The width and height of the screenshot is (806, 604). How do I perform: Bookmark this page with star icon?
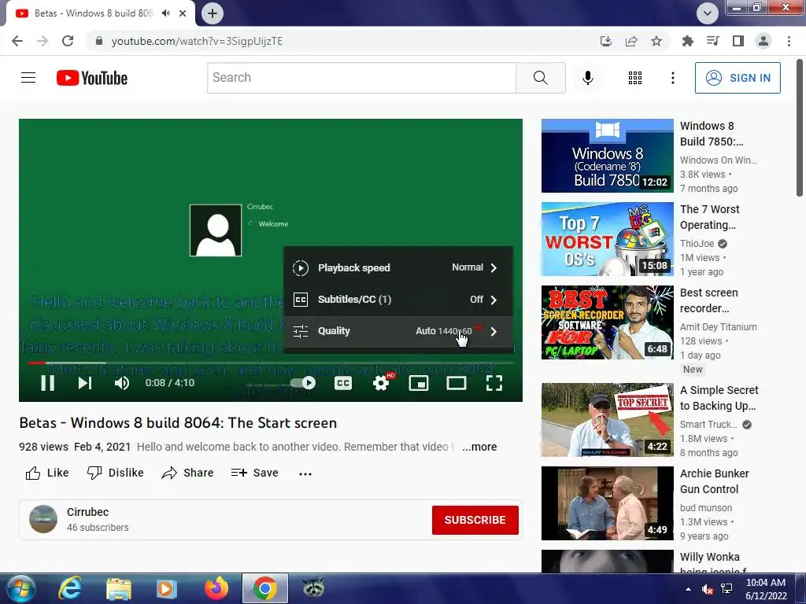pyautogui.click(x=656, y=41)
